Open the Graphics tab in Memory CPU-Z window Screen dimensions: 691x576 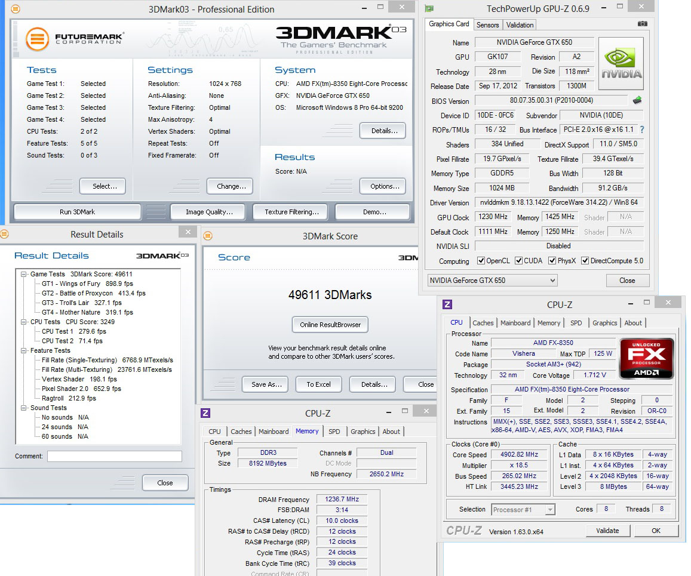(363, 432)
